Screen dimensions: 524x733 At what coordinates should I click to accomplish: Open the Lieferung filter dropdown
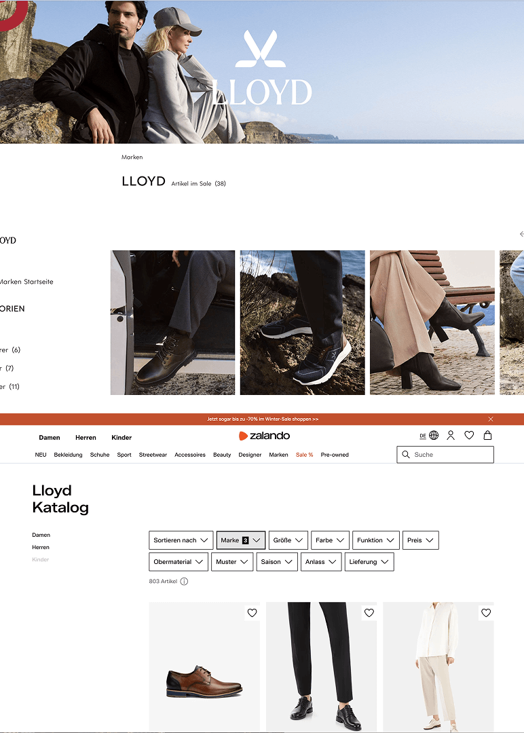click(369, 562)
